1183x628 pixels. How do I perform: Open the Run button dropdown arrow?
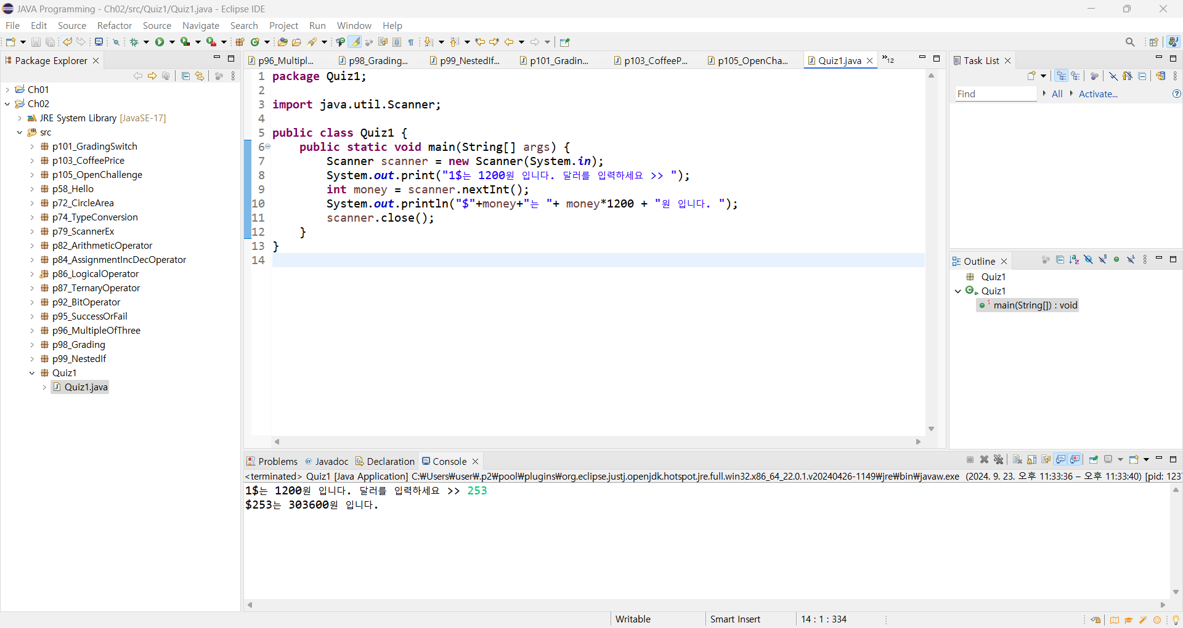tap(172, 42)
